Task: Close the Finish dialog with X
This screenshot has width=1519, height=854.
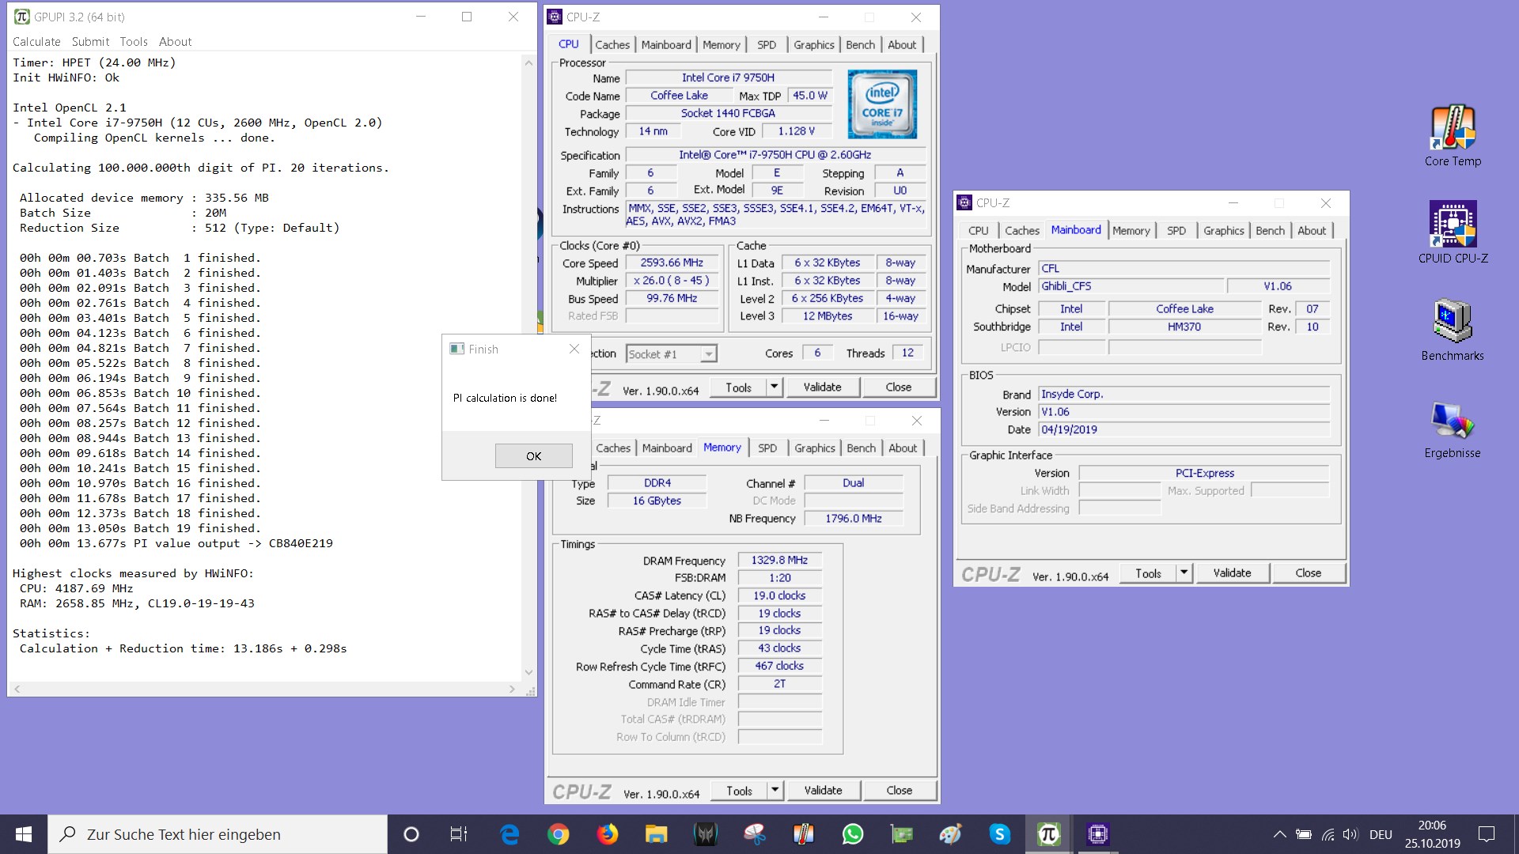Action: (x=574, y=349)
